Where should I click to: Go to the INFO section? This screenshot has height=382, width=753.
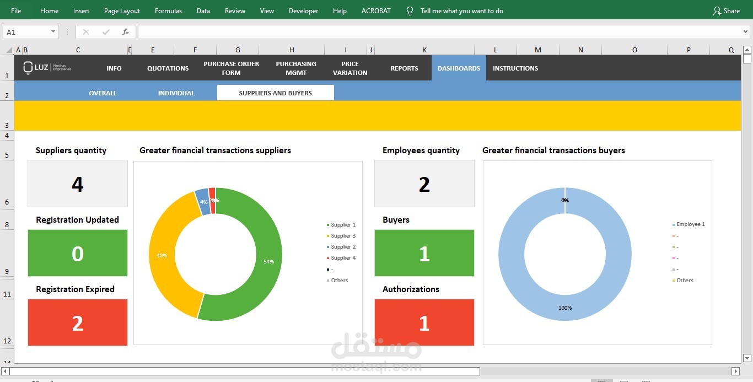pyautogui.click(x=114, y=68)
